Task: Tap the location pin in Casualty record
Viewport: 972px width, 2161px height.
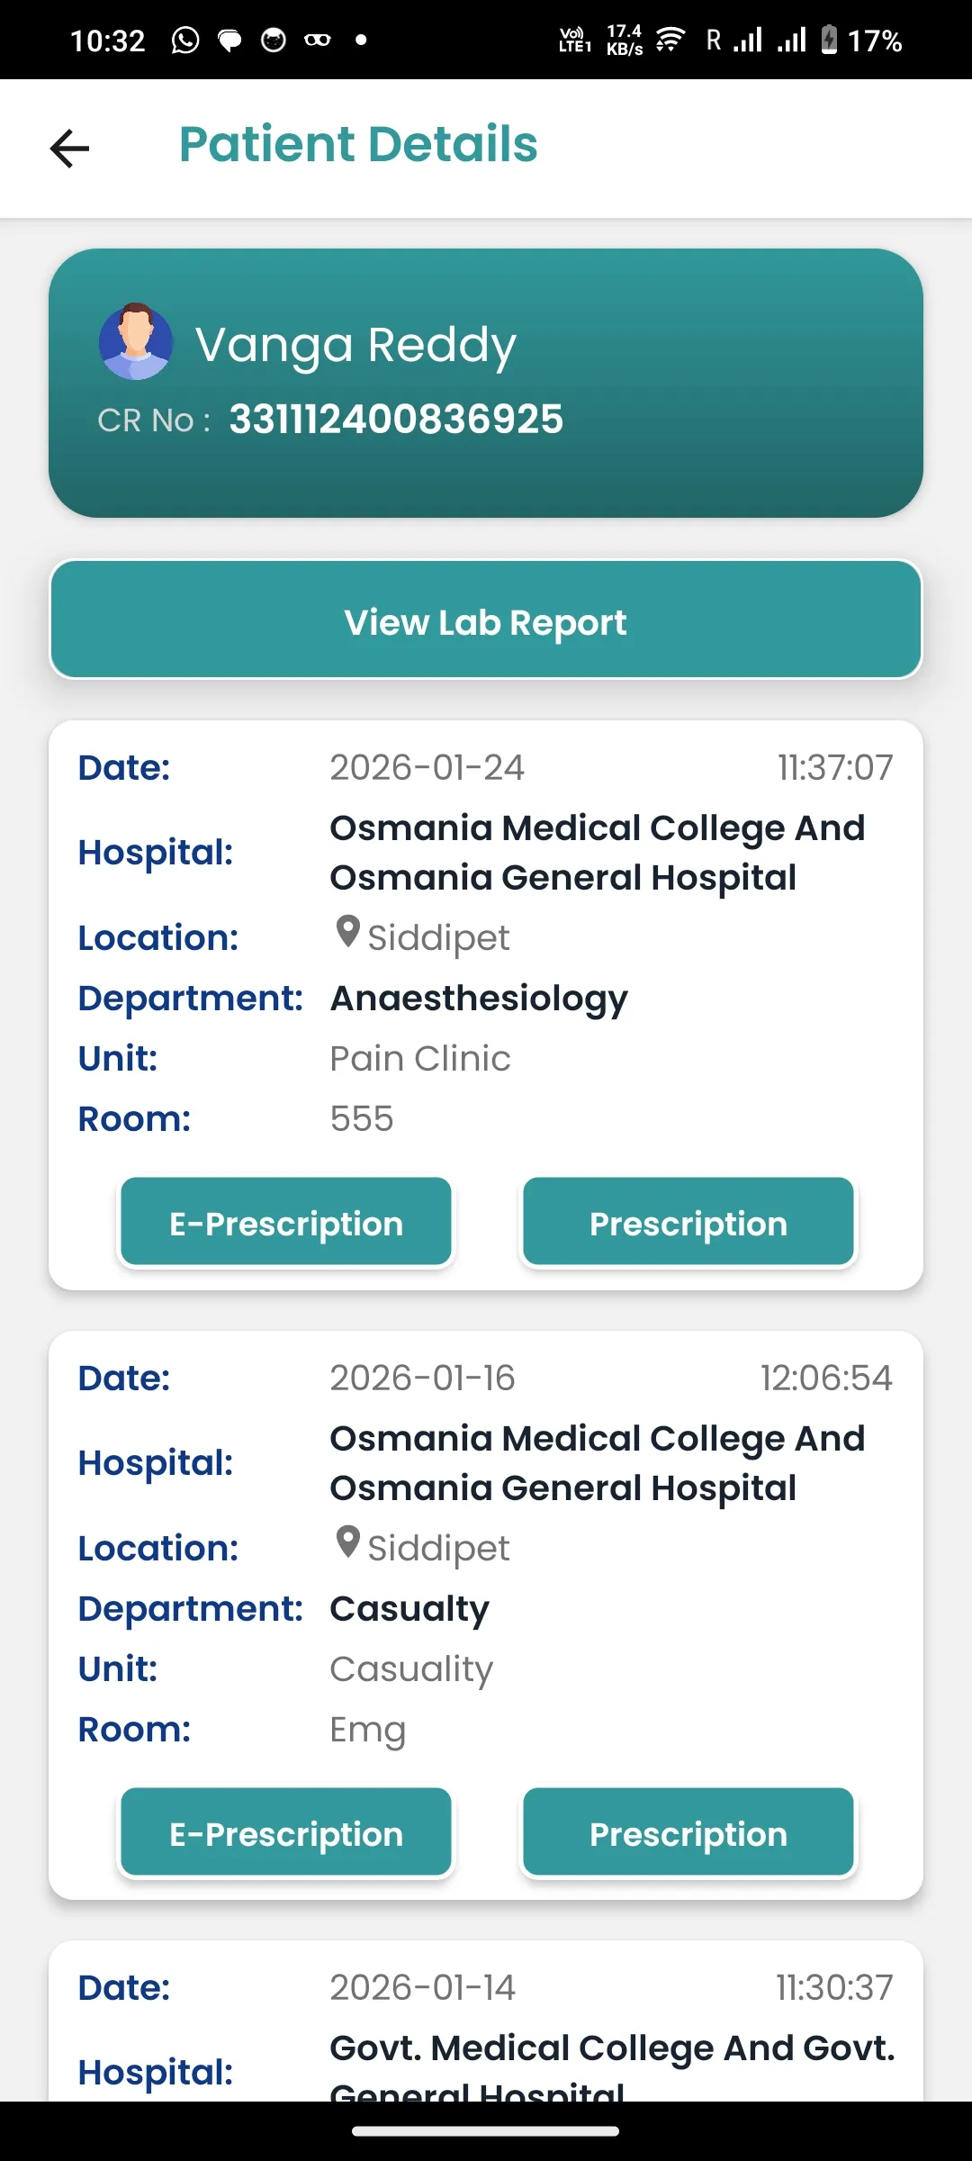Action: [347, 1543]
